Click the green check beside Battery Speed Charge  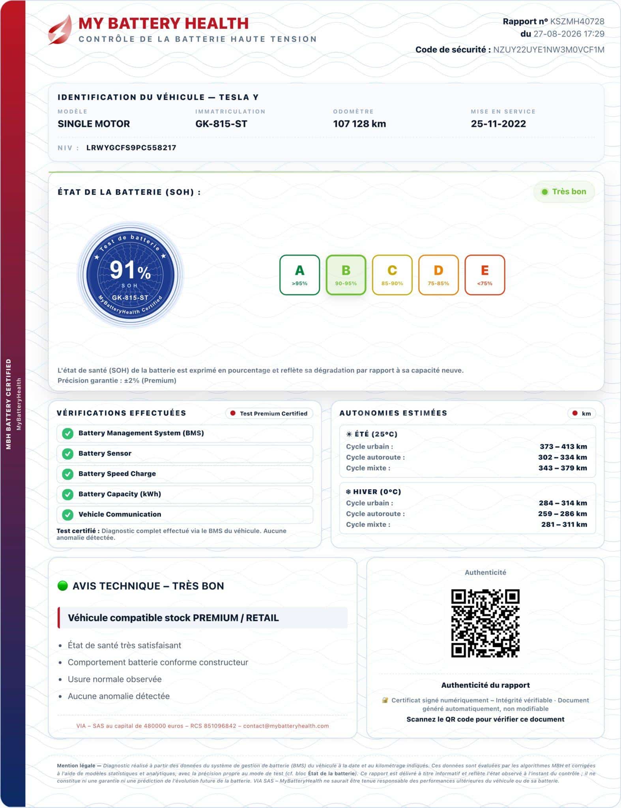click(68, 474)
